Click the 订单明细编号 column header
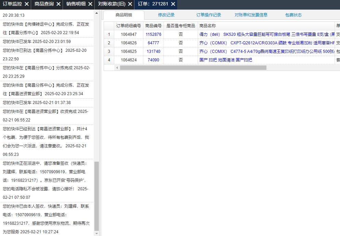Screen dimensions: 340x236 129,26
